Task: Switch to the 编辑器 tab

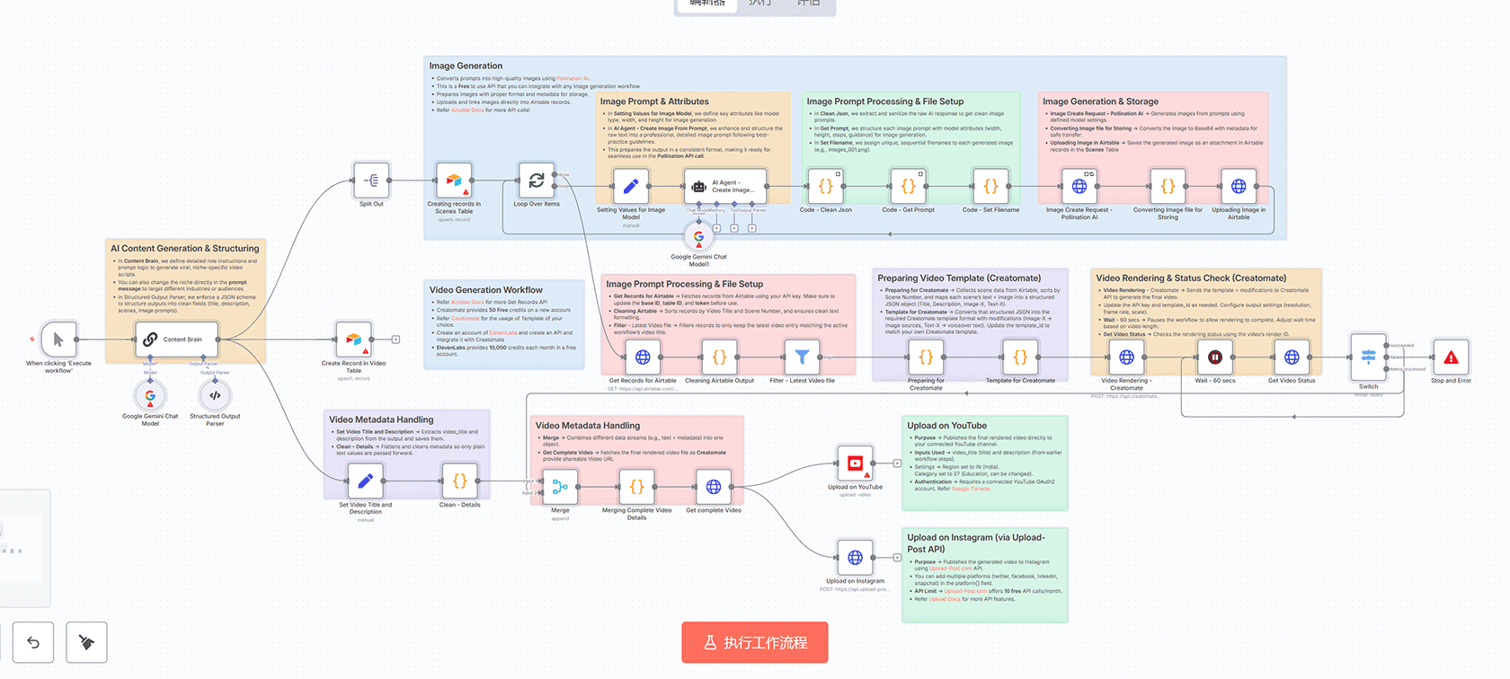Action: 706,4
